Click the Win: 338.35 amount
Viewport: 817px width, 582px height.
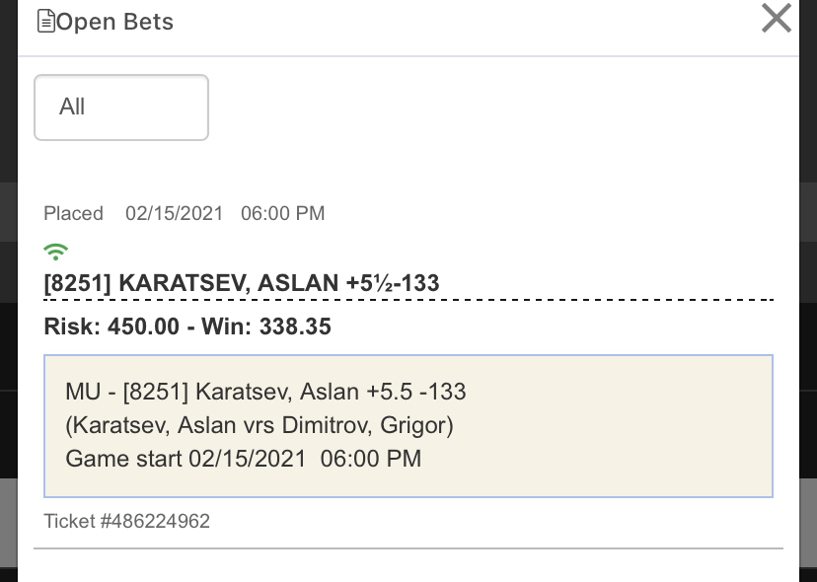point(266,327)
